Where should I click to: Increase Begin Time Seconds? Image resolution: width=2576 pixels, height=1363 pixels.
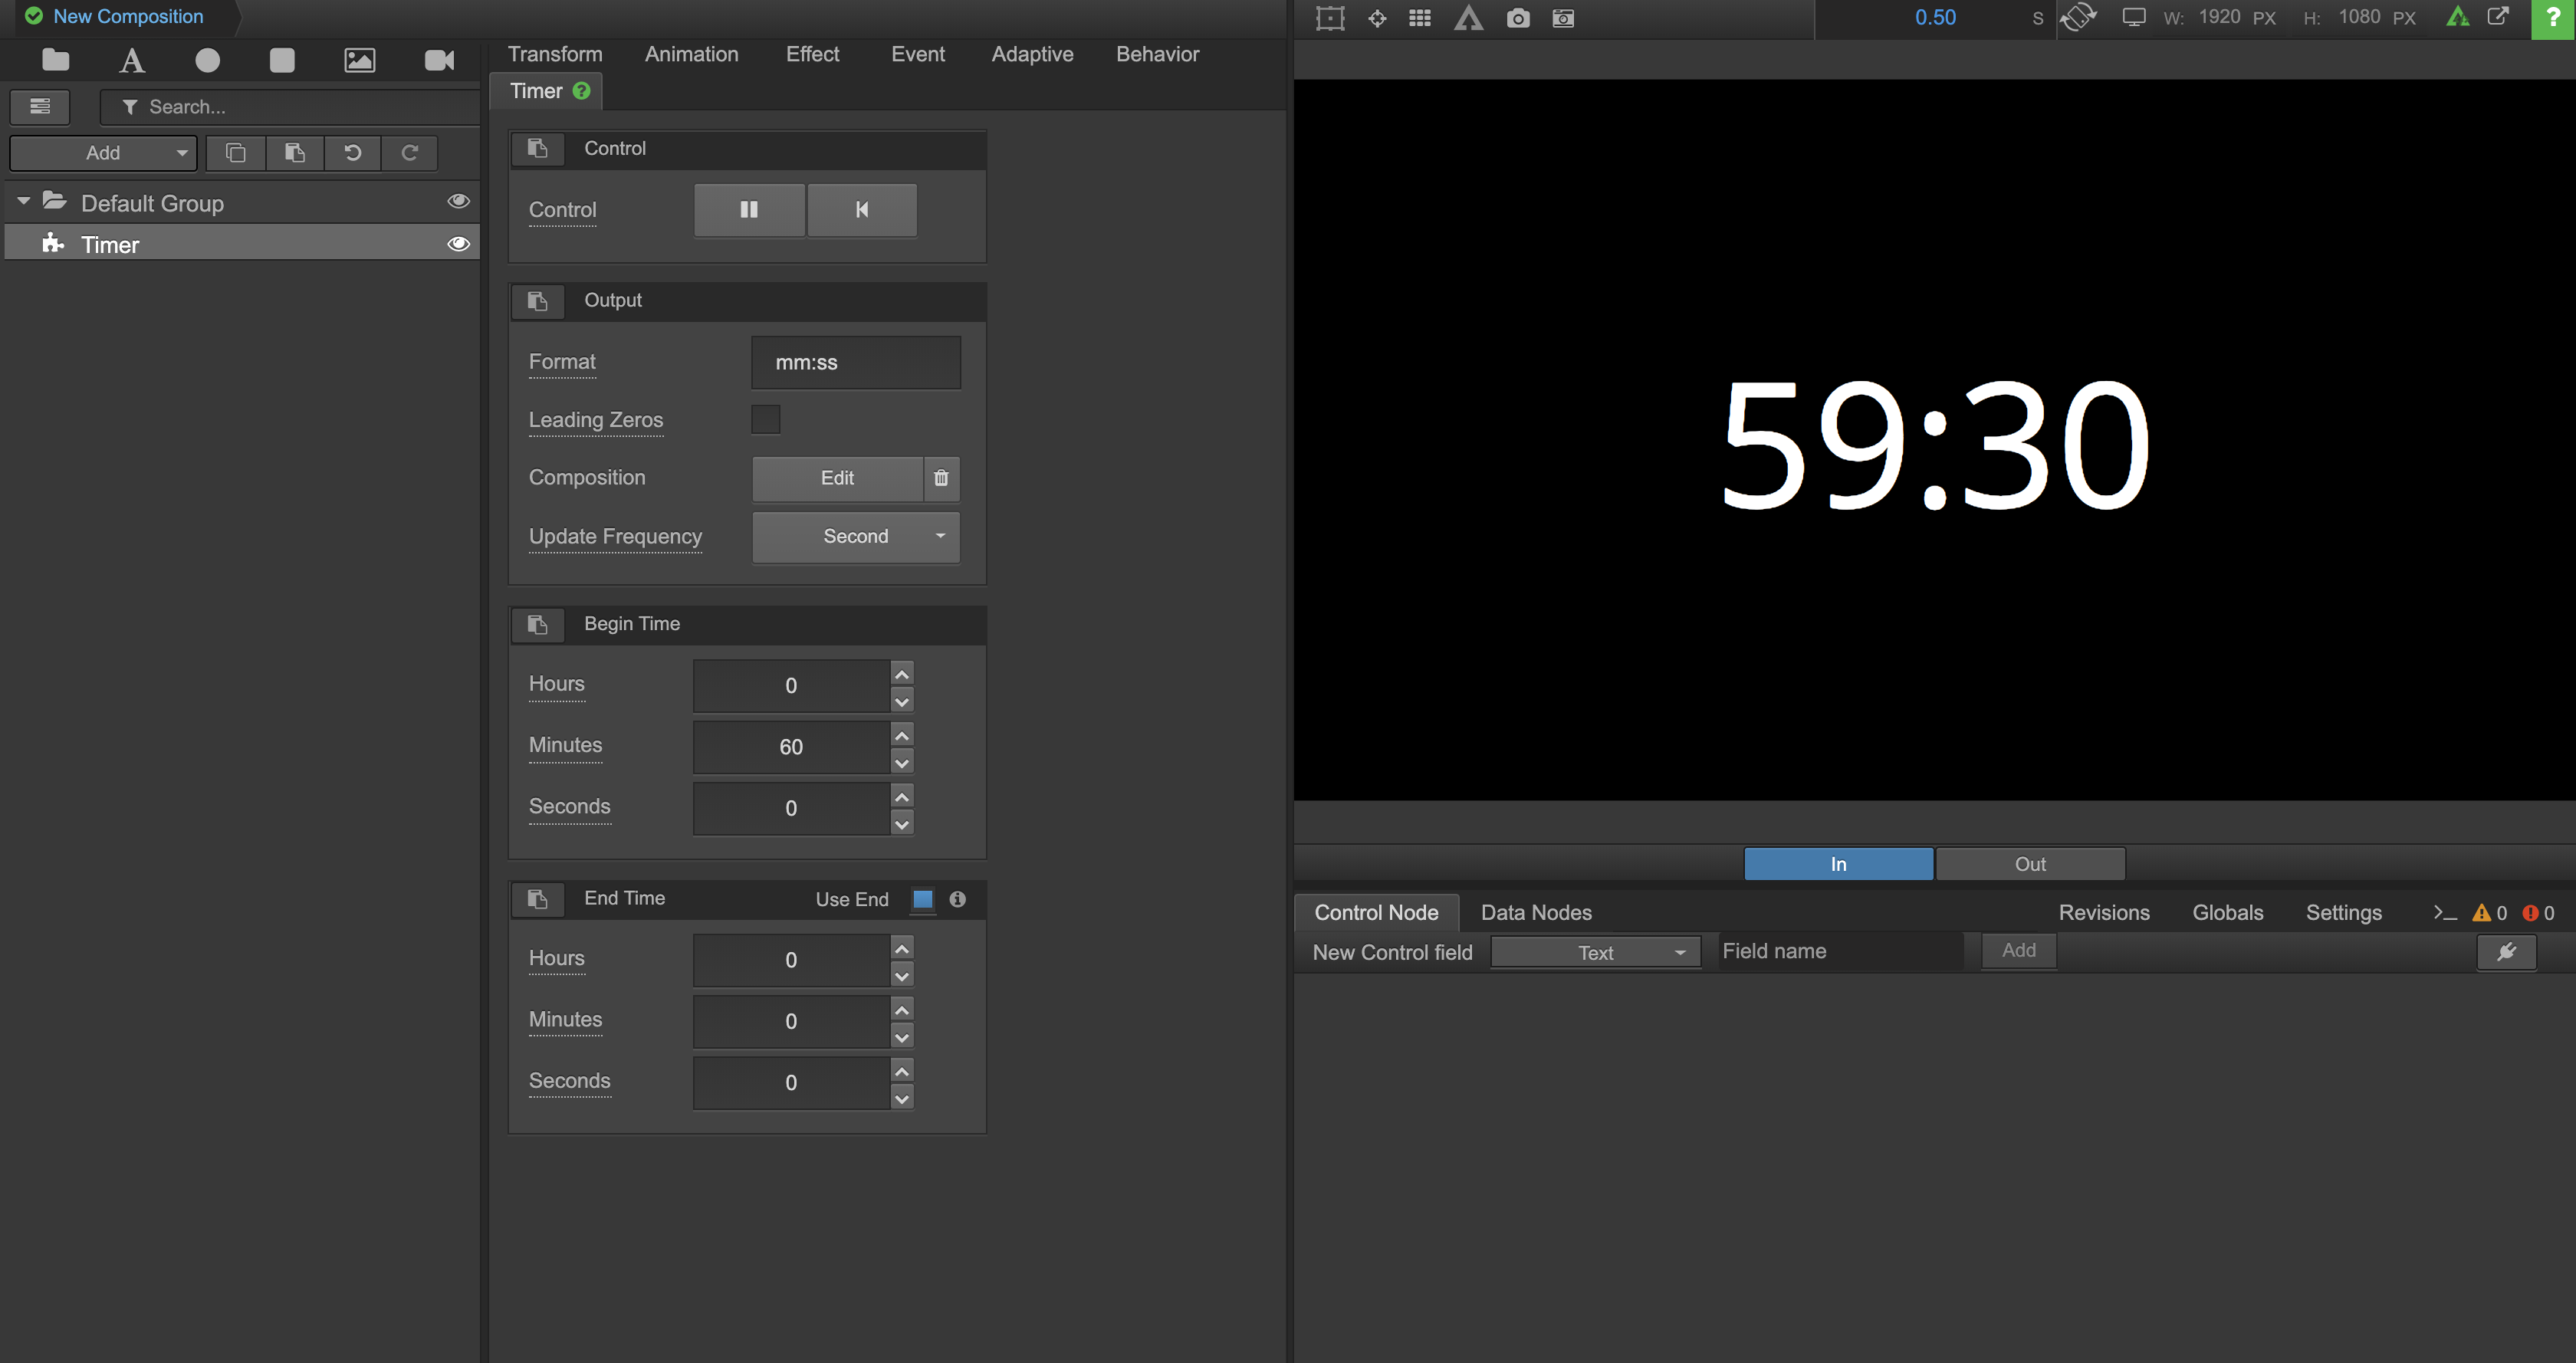point(902,796)
